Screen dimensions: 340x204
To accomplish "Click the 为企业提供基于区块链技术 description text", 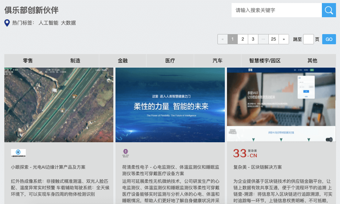I will tap(283, 191).
